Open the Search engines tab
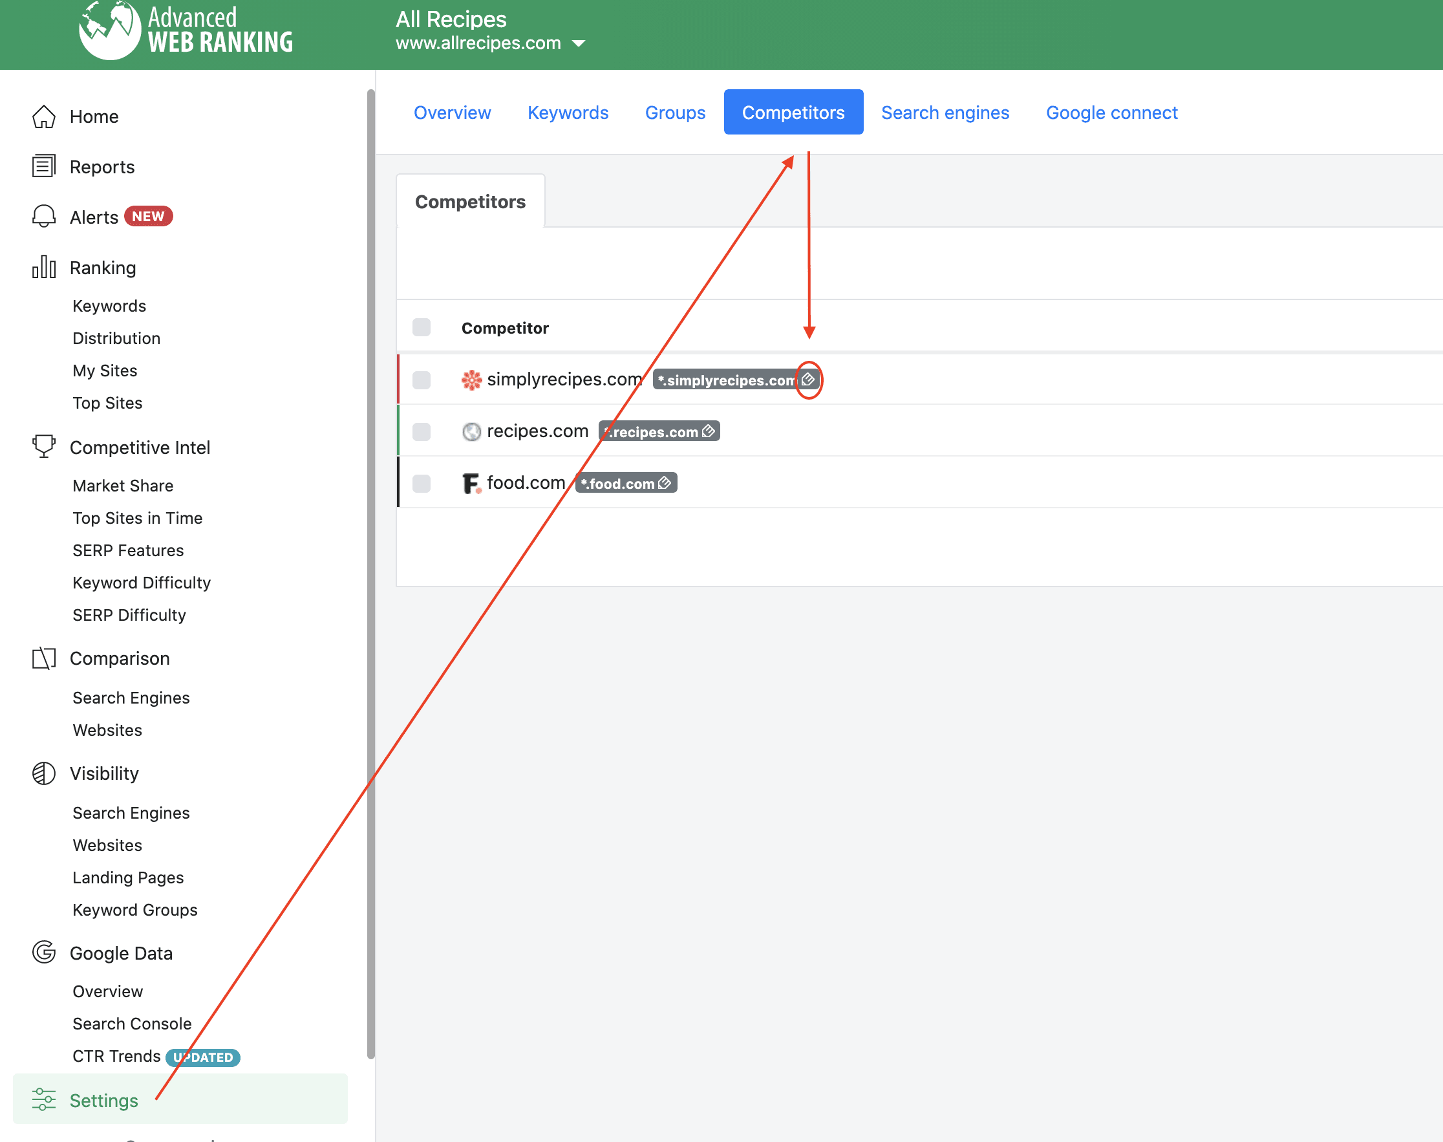The image size is (1443, 1142). (945, 113)
